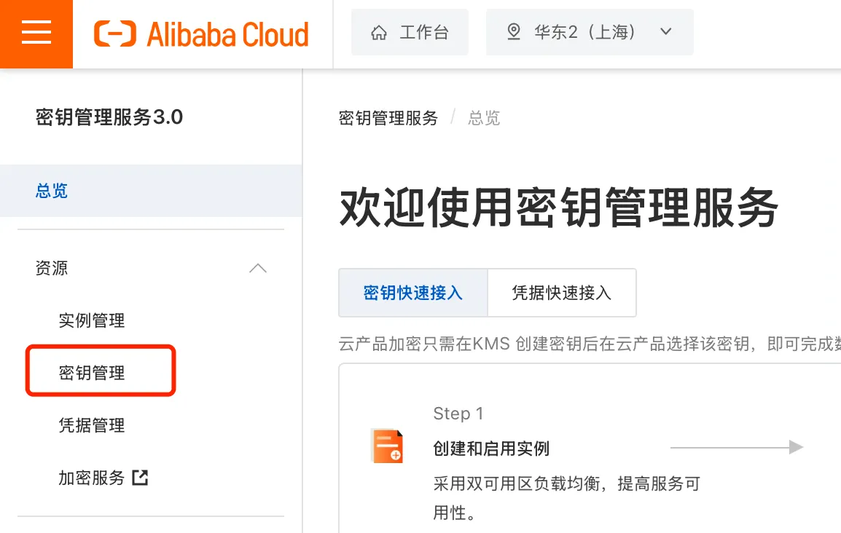Click the location pin icon
Image resolution: width=841 pixels, height=533 pixels.
[x=514, y=32]
